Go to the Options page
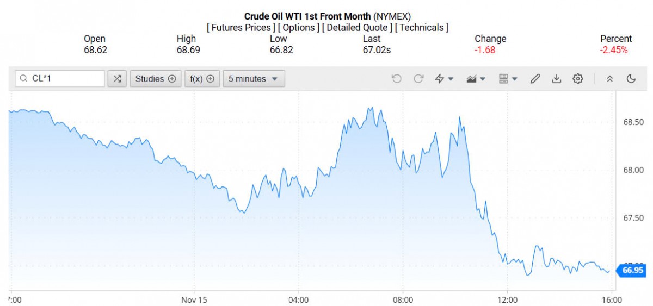Image resolution: width=653 pixels, height=306 pixels. pyautogui.click(x=299, y=27)
